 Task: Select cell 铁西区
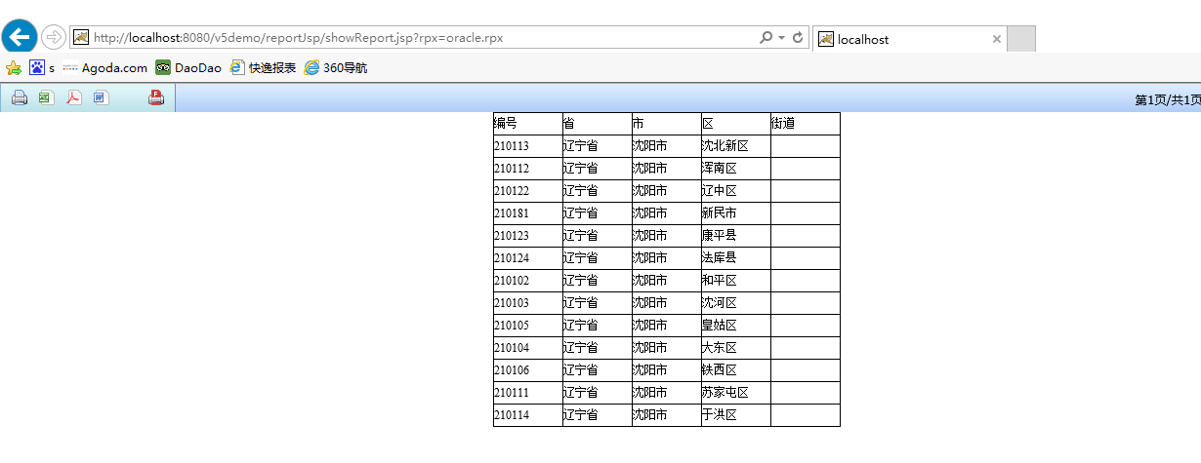coord(736,370)
